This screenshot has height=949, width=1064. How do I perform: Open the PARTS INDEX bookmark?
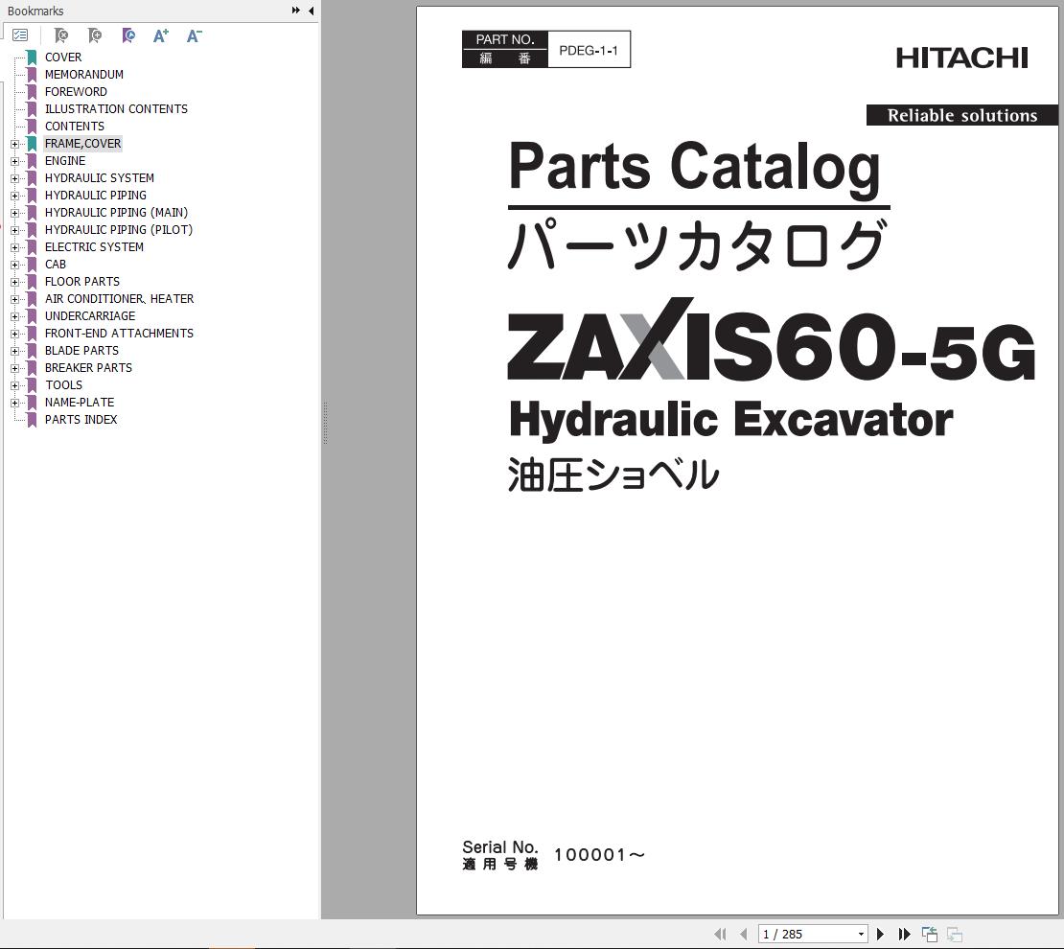(x=81, y=420)
